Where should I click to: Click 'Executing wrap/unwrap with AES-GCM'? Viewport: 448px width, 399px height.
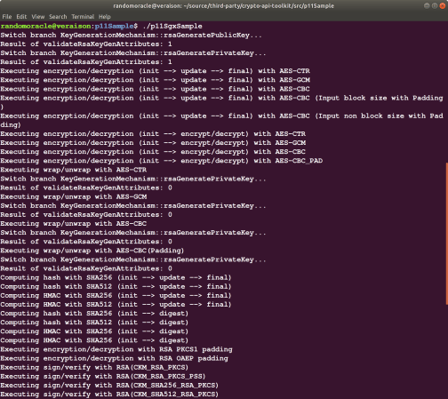(74, 196)
